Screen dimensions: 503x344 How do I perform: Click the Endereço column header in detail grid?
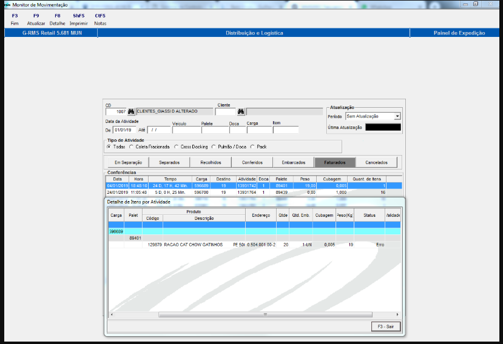[261, 215]
